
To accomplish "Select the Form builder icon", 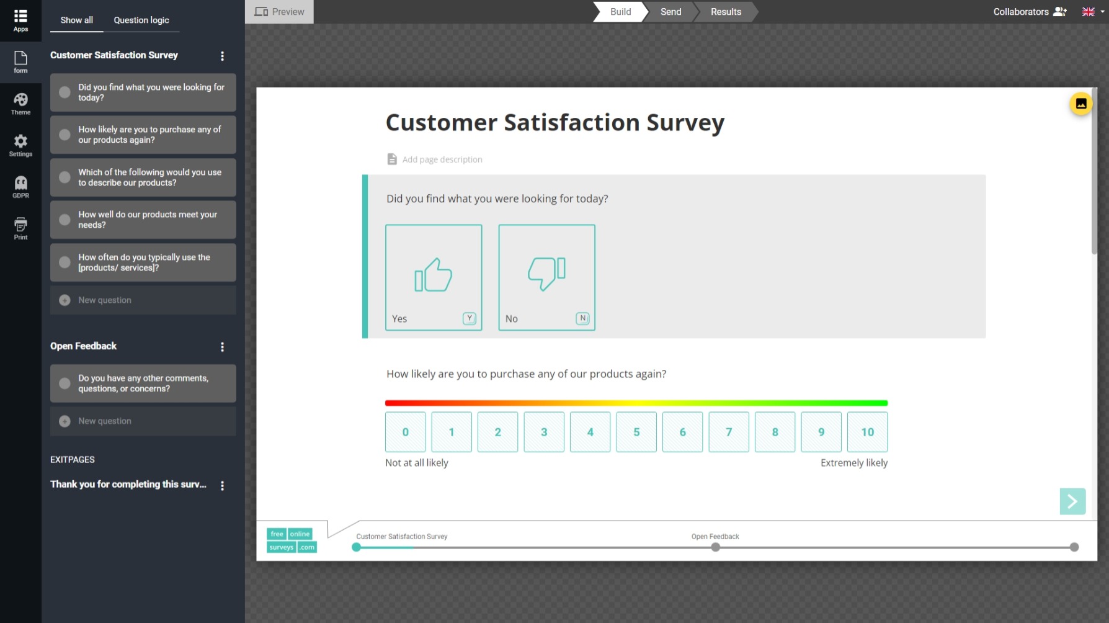I will (x=20, y=61).
